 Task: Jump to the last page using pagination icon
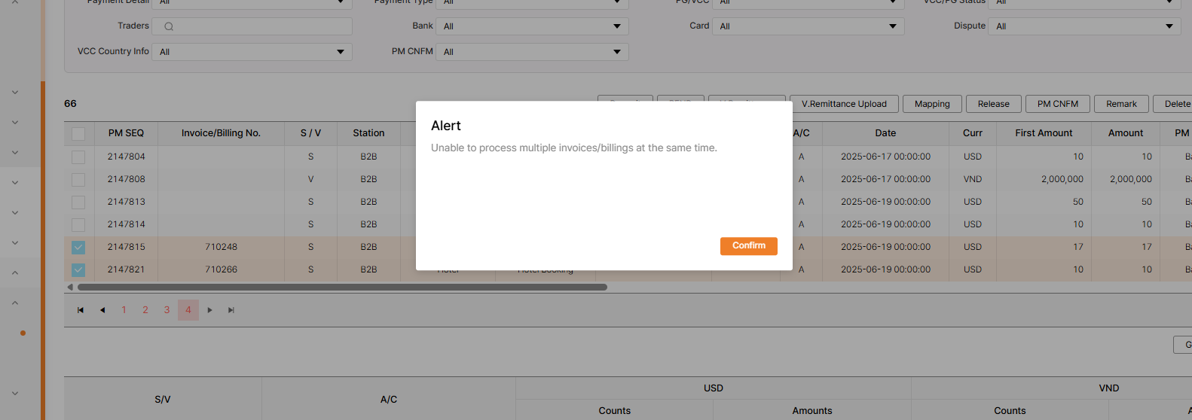click(231, 310)
